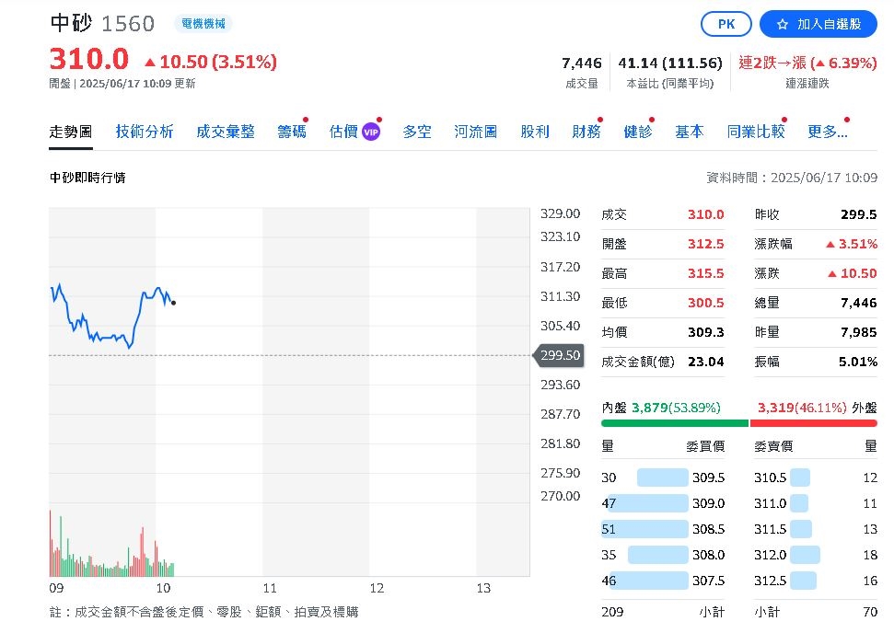This screenshot has width=894, height=633.
Task: Switch to the 基本 tab
Action: pos(689,132)
